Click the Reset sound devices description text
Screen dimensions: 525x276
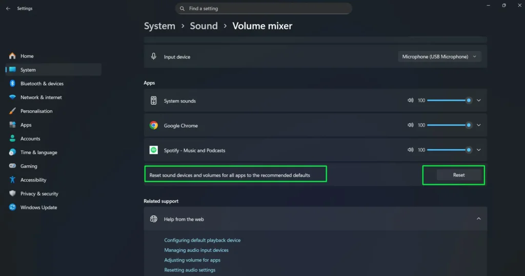[230, 175]
